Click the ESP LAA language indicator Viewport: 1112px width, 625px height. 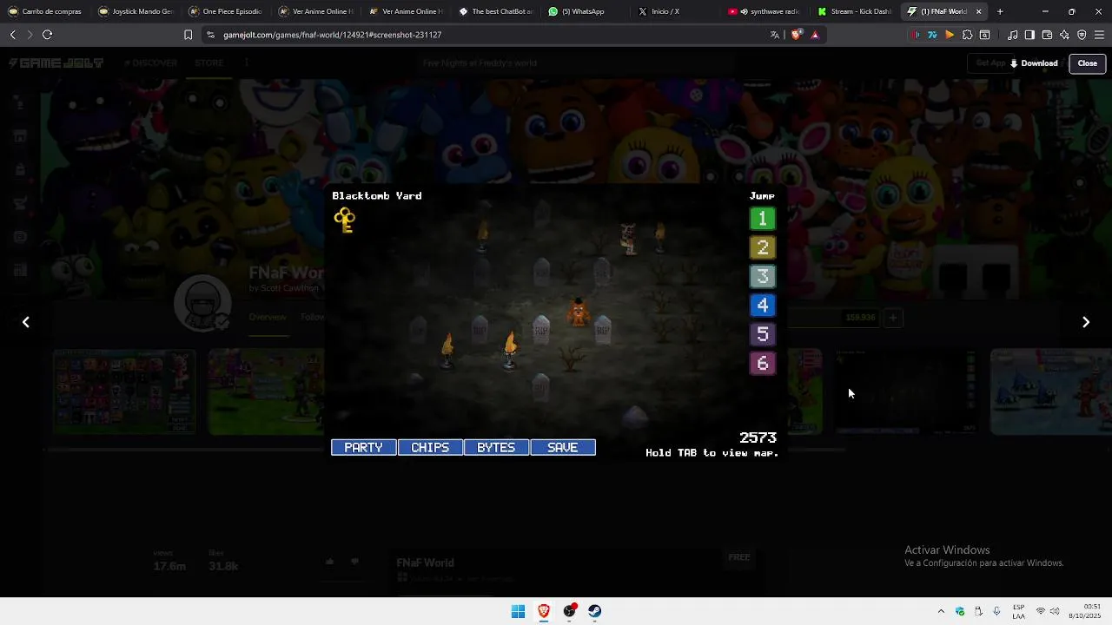[x=1018, y=611]
